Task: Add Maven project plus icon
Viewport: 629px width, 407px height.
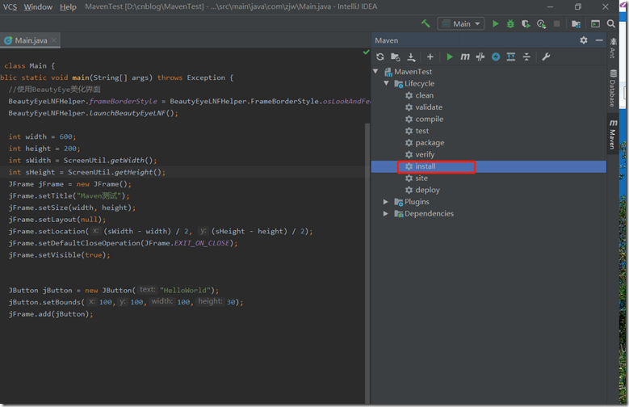Action: point(430,57)
